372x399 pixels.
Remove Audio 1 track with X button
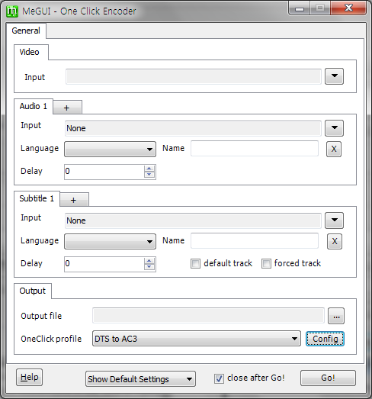334,149
